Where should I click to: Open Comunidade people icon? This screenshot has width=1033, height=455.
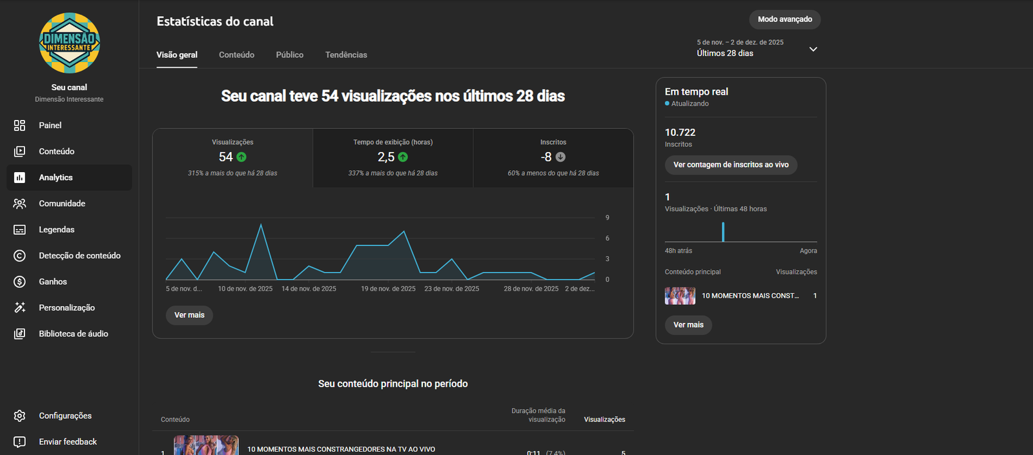(19, 204)
